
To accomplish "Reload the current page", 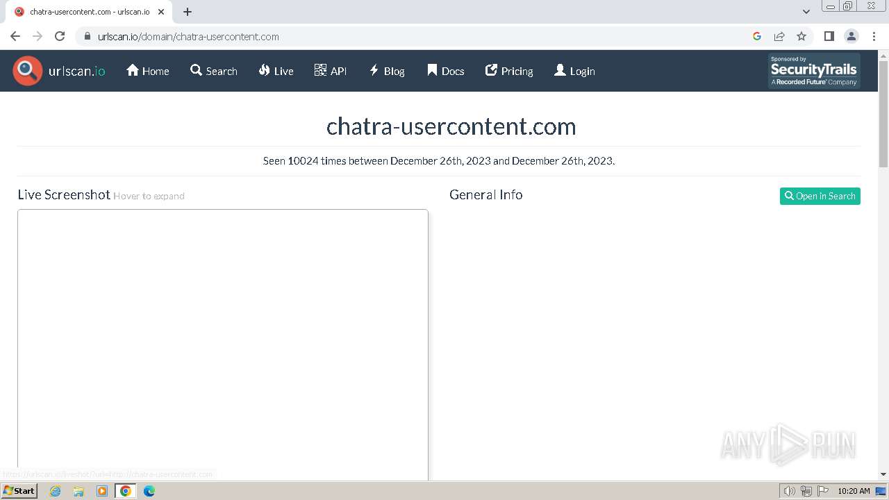I will tap(60, 36).
